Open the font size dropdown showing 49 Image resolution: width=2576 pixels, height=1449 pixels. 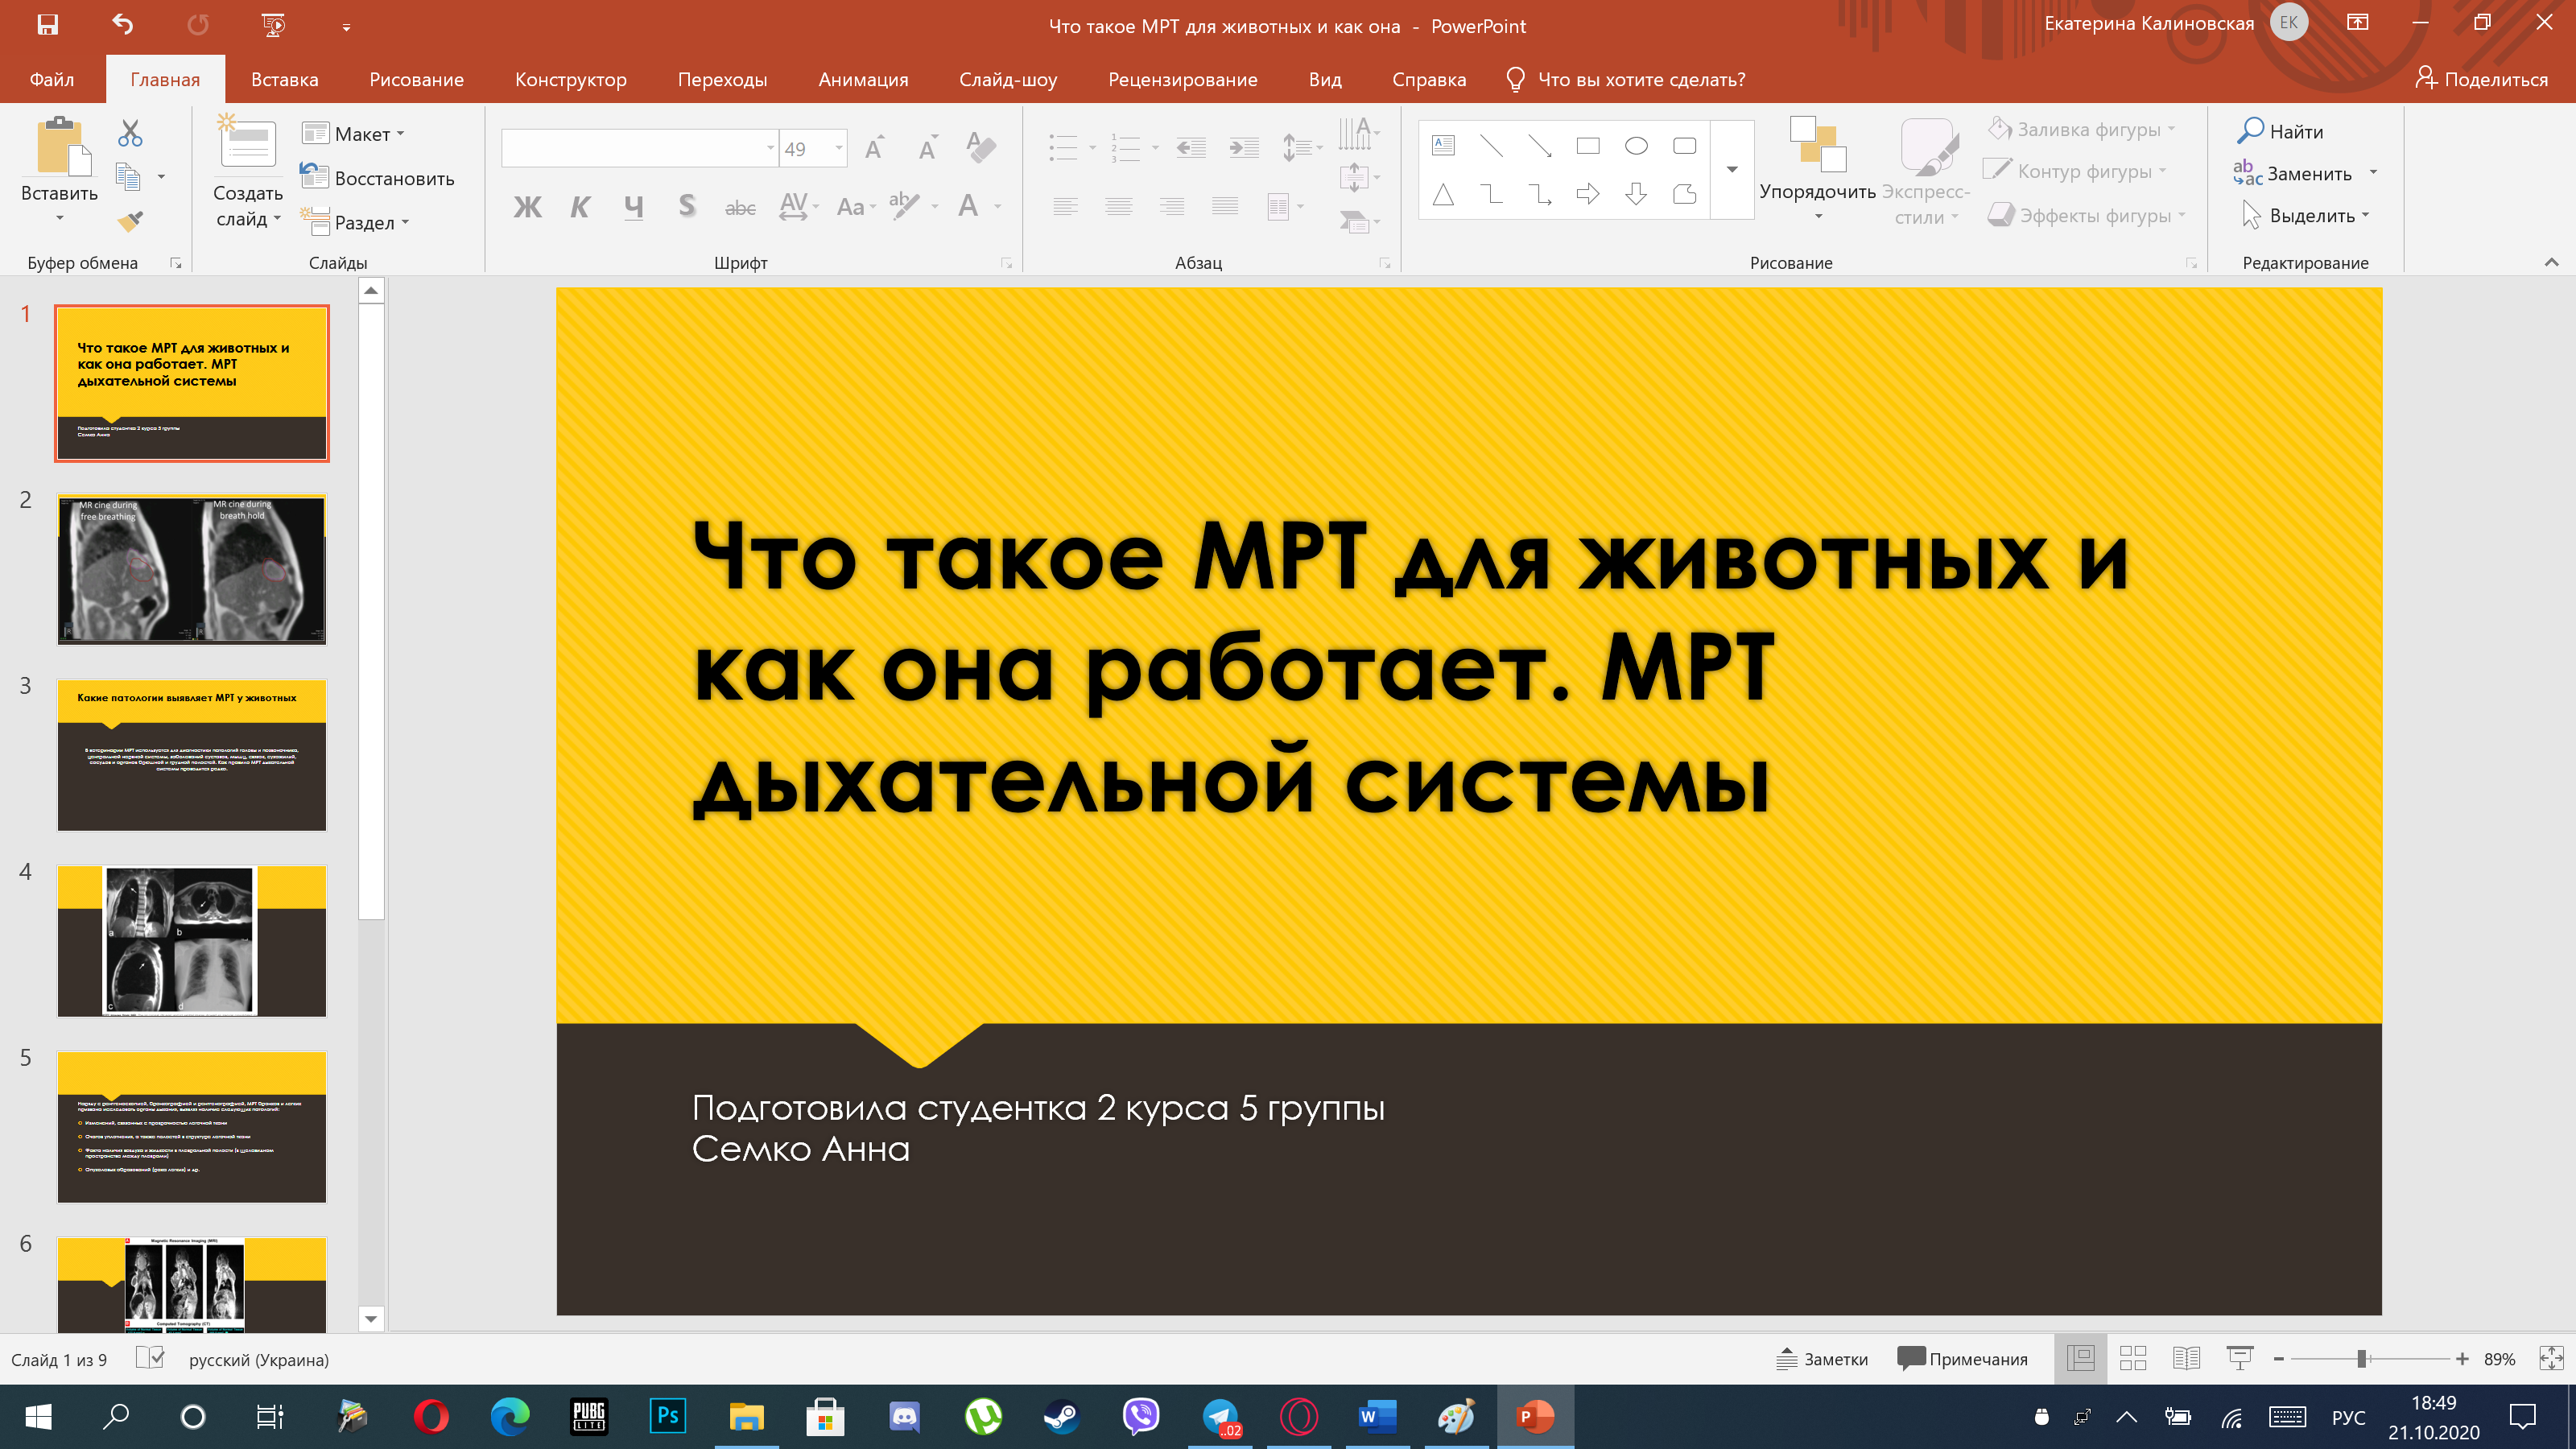[x=839, y=148]
